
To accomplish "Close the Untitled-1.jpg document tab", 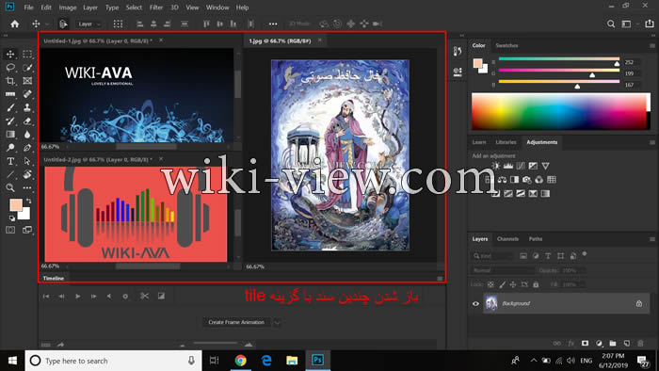I will tap(161, 40).
